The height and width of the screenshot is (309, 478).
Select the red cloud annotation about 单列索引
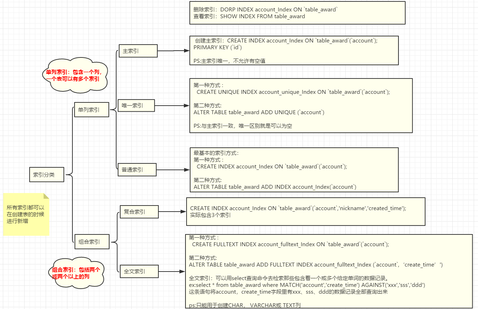[x=77, y=74]
